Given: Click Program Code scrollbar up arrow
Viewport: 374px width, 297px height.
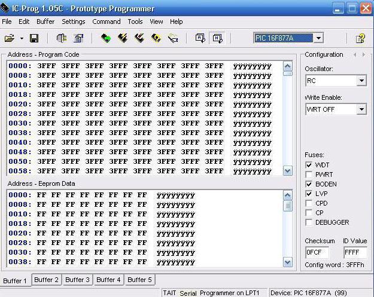Looking at the screenshot, I should [288, 66].
